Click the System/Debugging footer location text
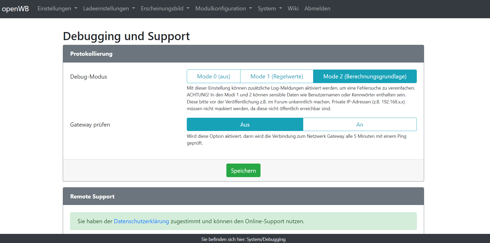The image size is (490, 243). pos(243,239)
